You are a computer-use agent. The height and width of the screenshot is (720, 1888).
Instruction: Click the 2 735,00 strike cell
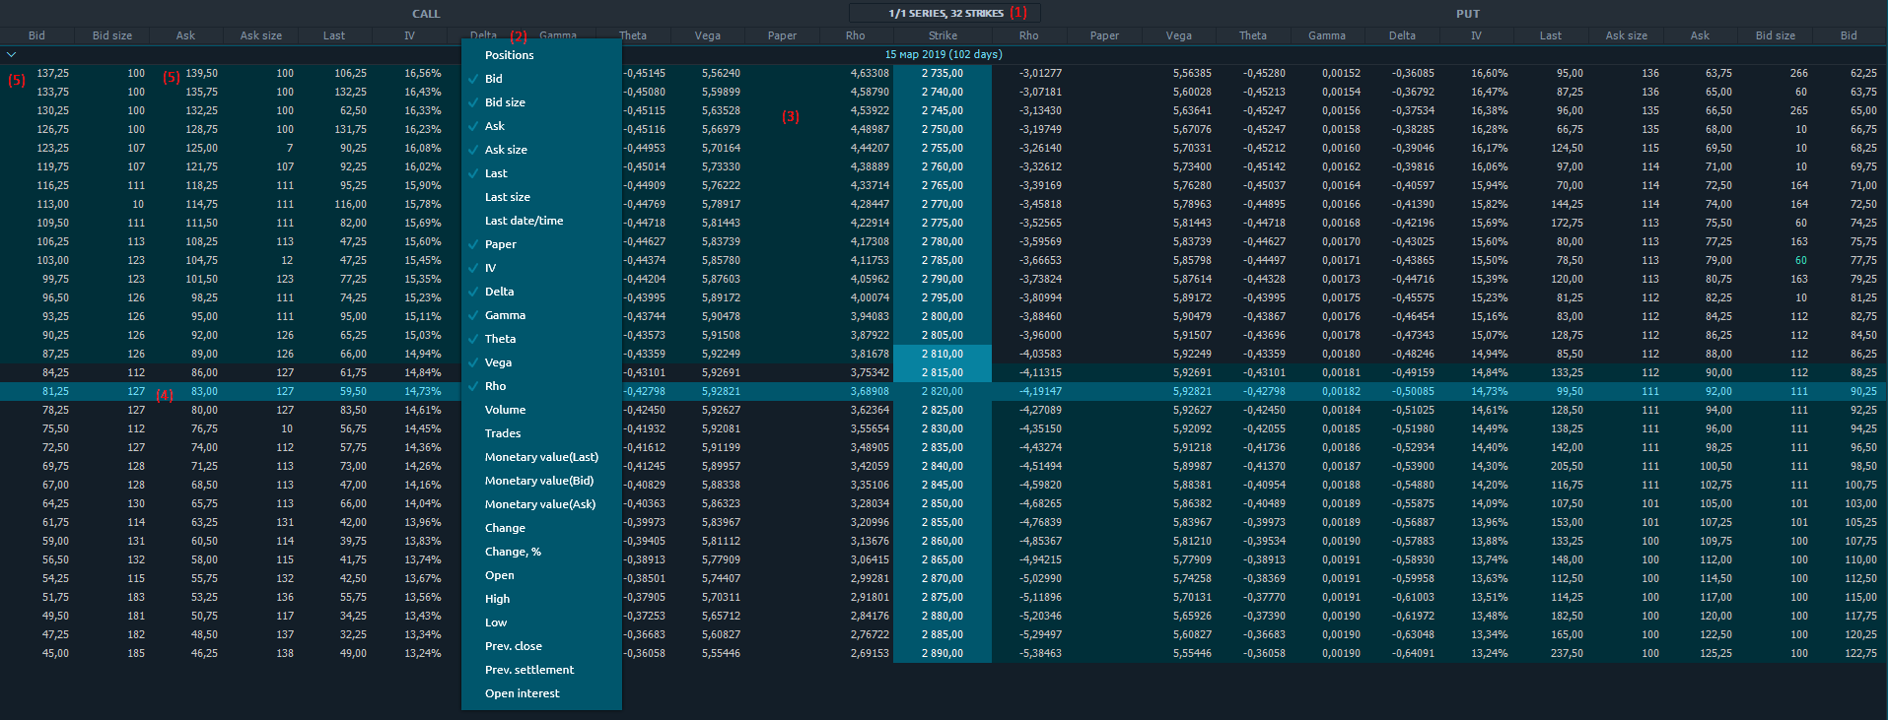[943, 73]
